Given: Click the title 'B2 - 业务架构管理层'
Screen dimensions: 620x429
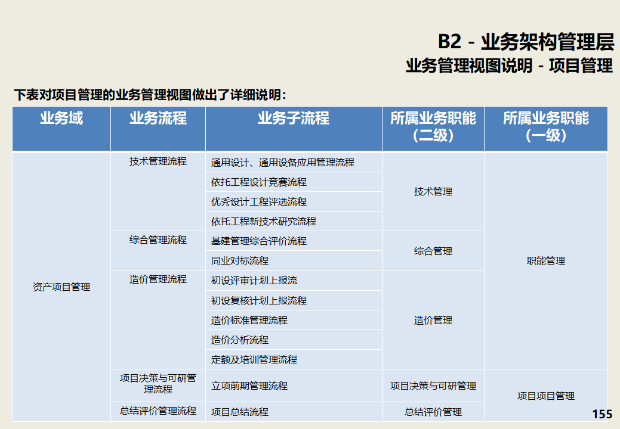Looking at the screenshot, I should [526, 42].
